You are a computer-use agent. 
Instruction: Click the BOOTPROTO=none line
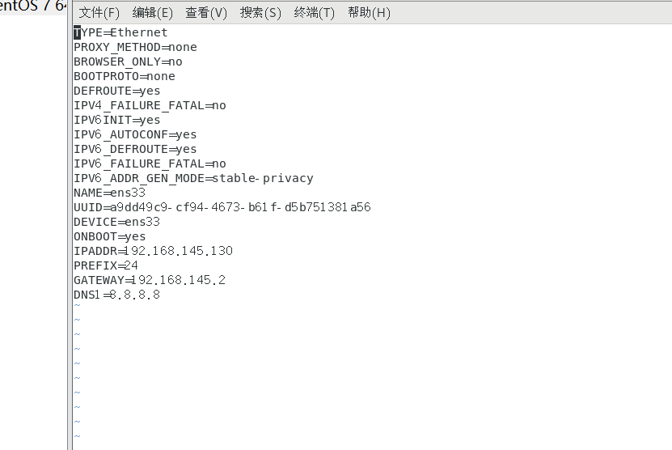click(x=124, y=76)
